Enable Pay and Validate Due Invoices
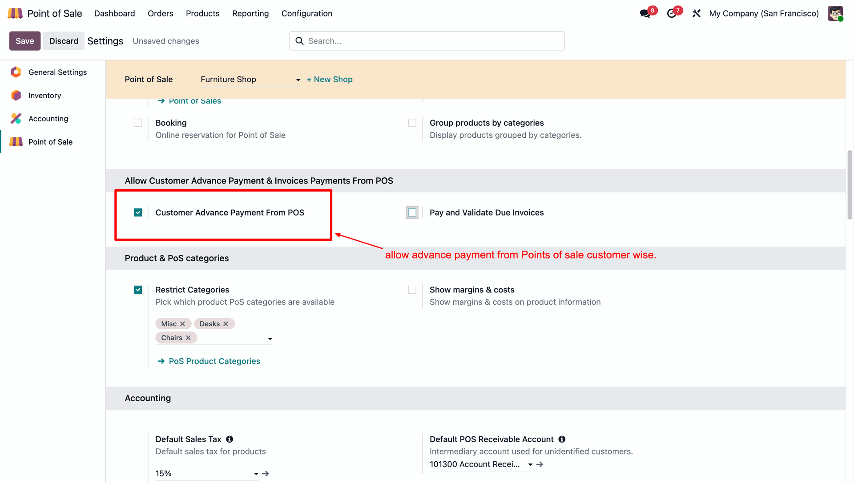Viewport: 854px width, 483px height. 412,212
